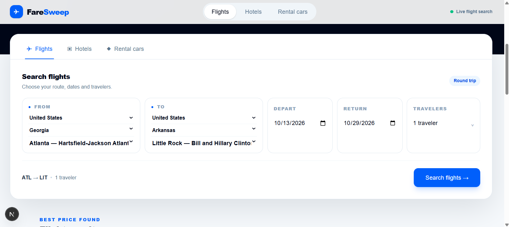Click the page vertical scrollbar thumb
This screenshot has height=227, width=509.
tap(506, 69)
